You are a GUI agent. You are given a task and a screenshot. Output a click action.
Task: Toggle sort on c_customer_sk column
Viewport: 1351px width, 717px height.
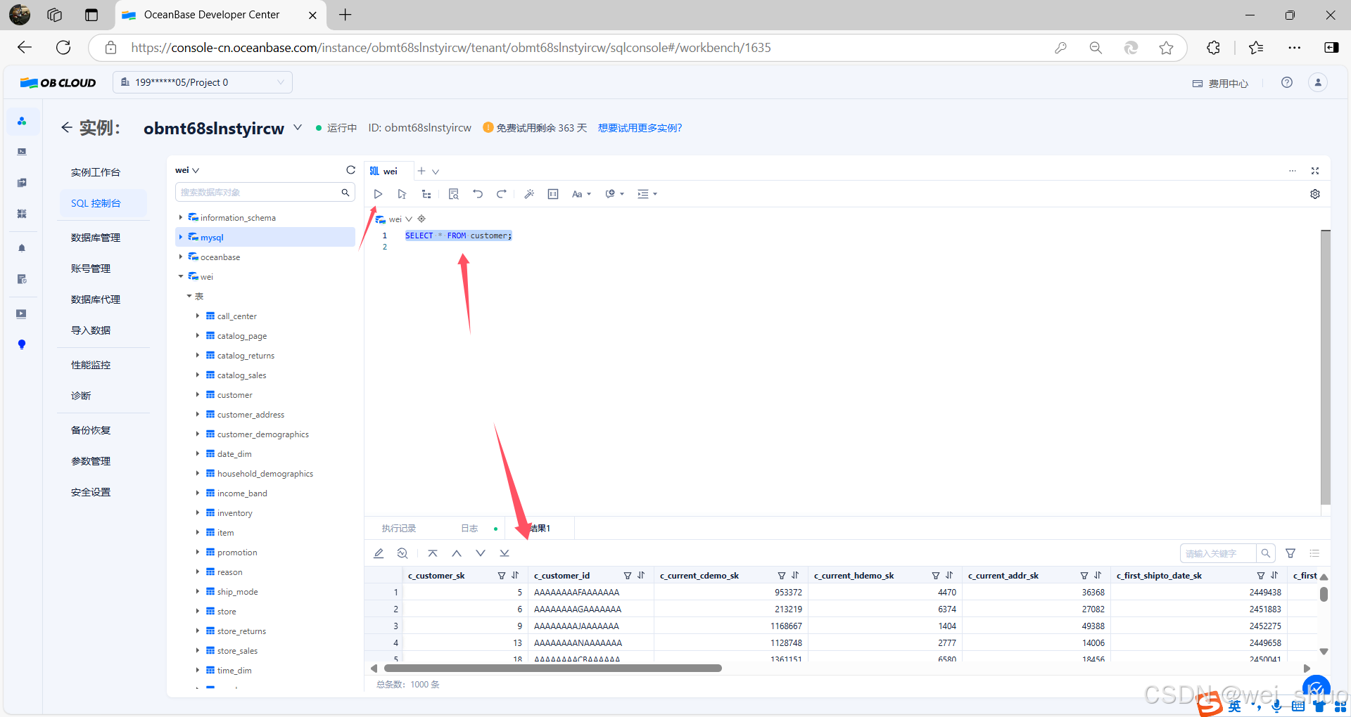[515, 575]
